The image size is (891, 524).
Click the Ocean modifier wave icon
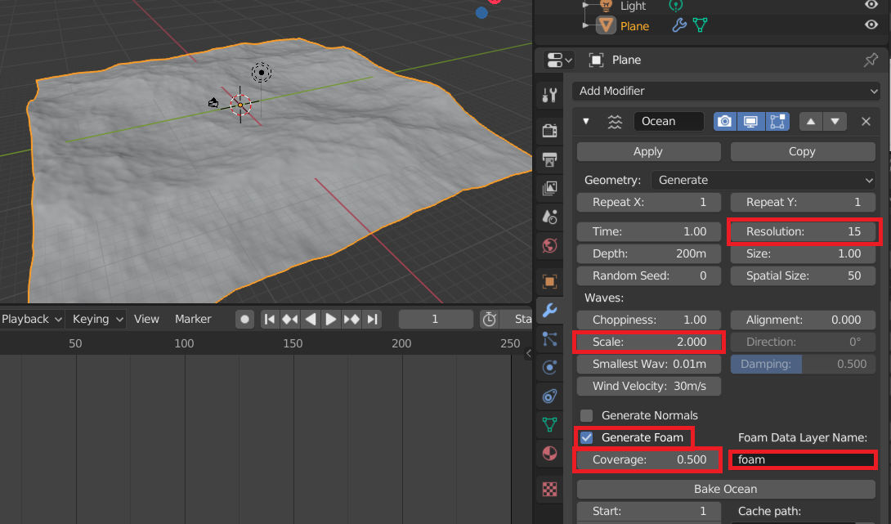[615, 122]
